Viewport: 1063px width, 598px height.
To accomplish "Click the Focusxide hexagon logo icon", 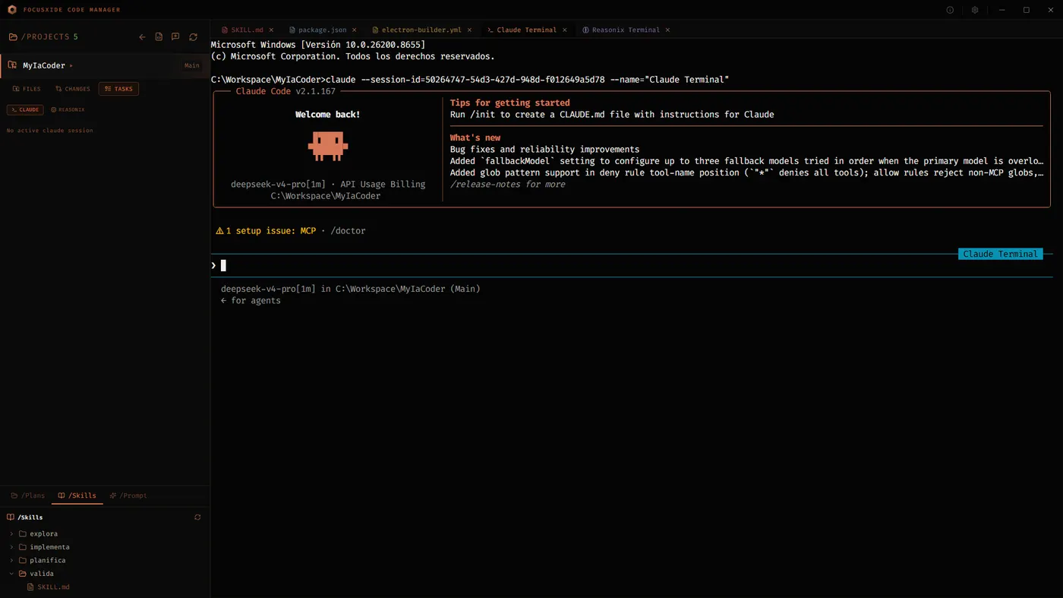I will [x=11, y=10].
